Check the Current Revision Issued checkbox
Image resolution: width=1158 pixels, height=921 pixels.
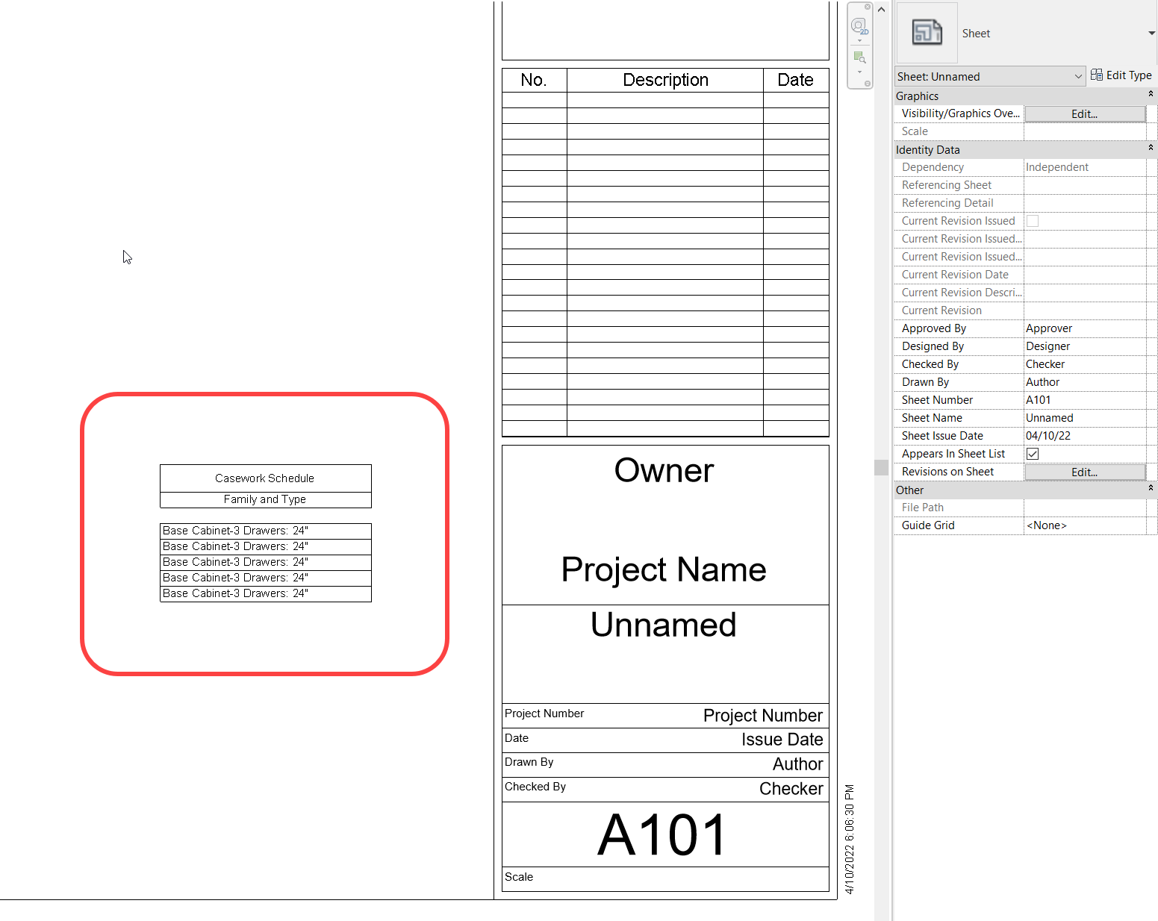point(1032,221)
